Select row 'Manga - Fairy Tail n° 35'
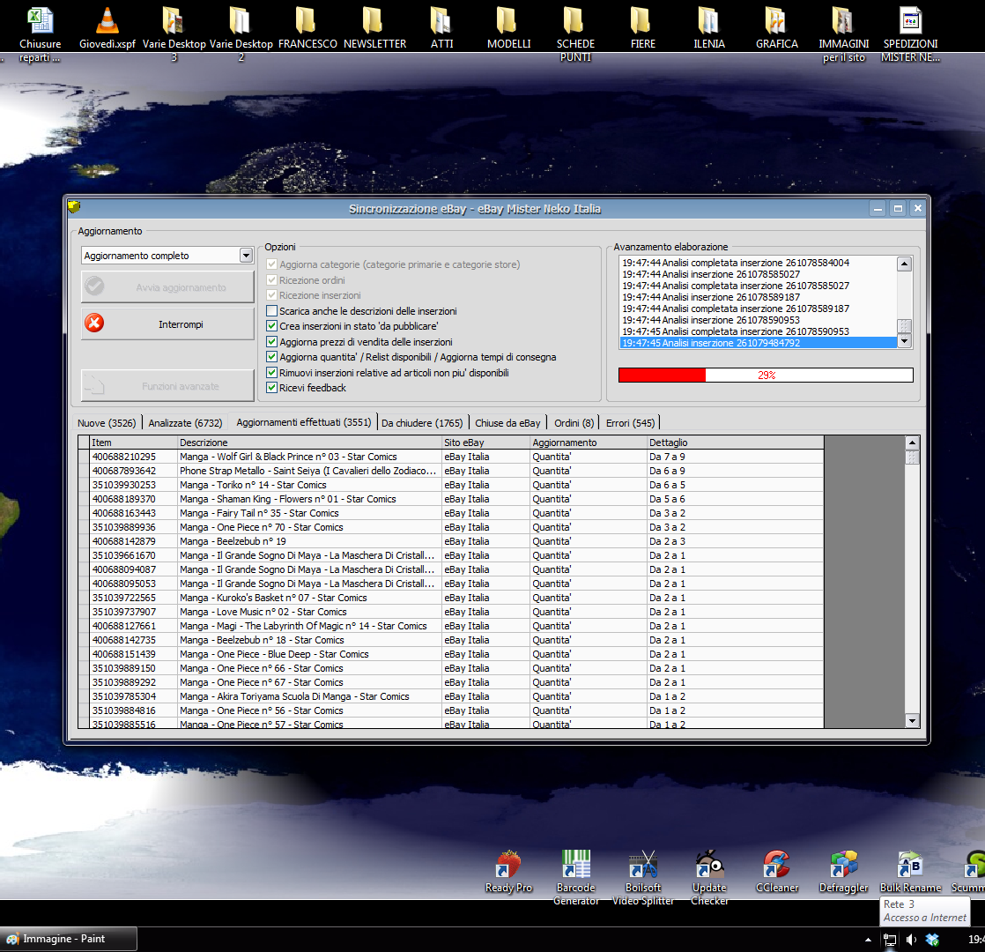 451,513
